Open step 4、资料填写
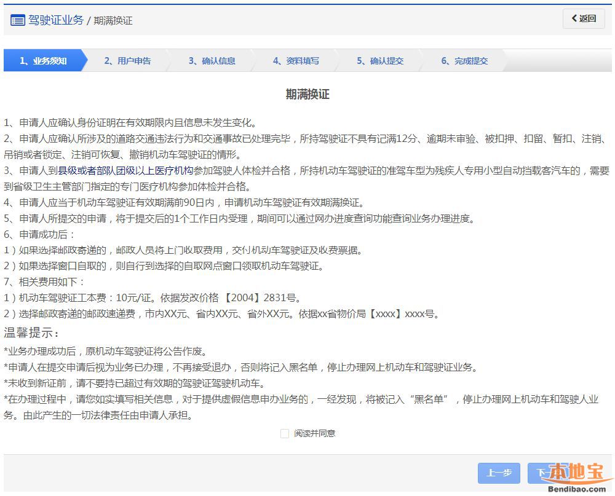615x496 pixels. 296,61
